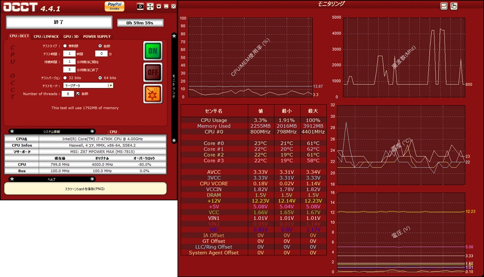
Task: Select the 自動 test type radio
Action: 100,46
